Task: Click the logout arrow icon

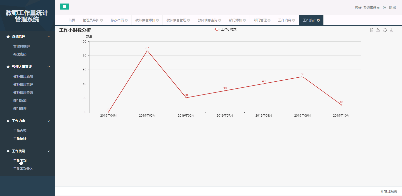Action: pyautogui.click(x=385, y=8)
